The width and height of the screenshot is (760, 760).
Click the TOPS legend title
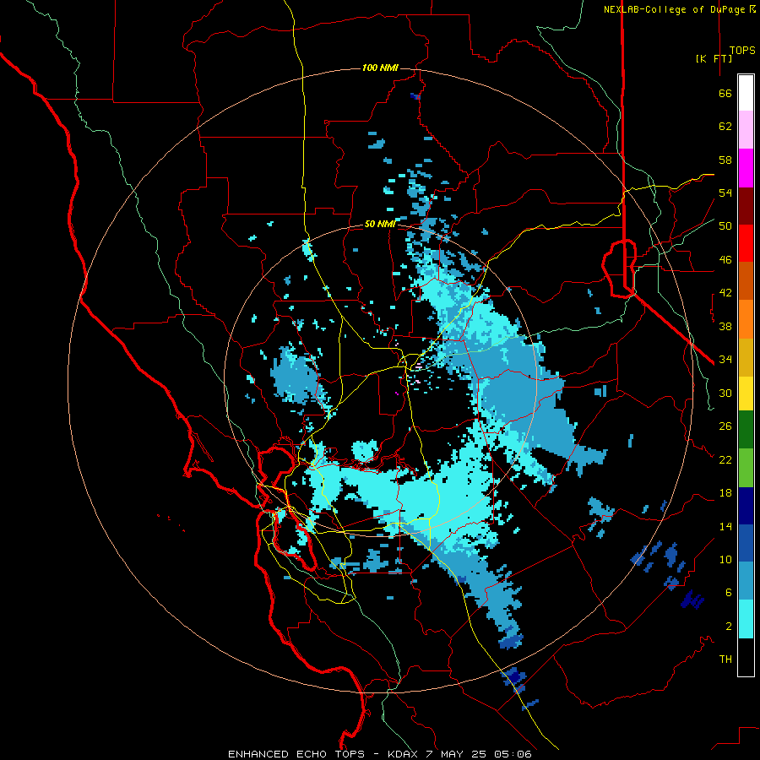coord(742,51)
